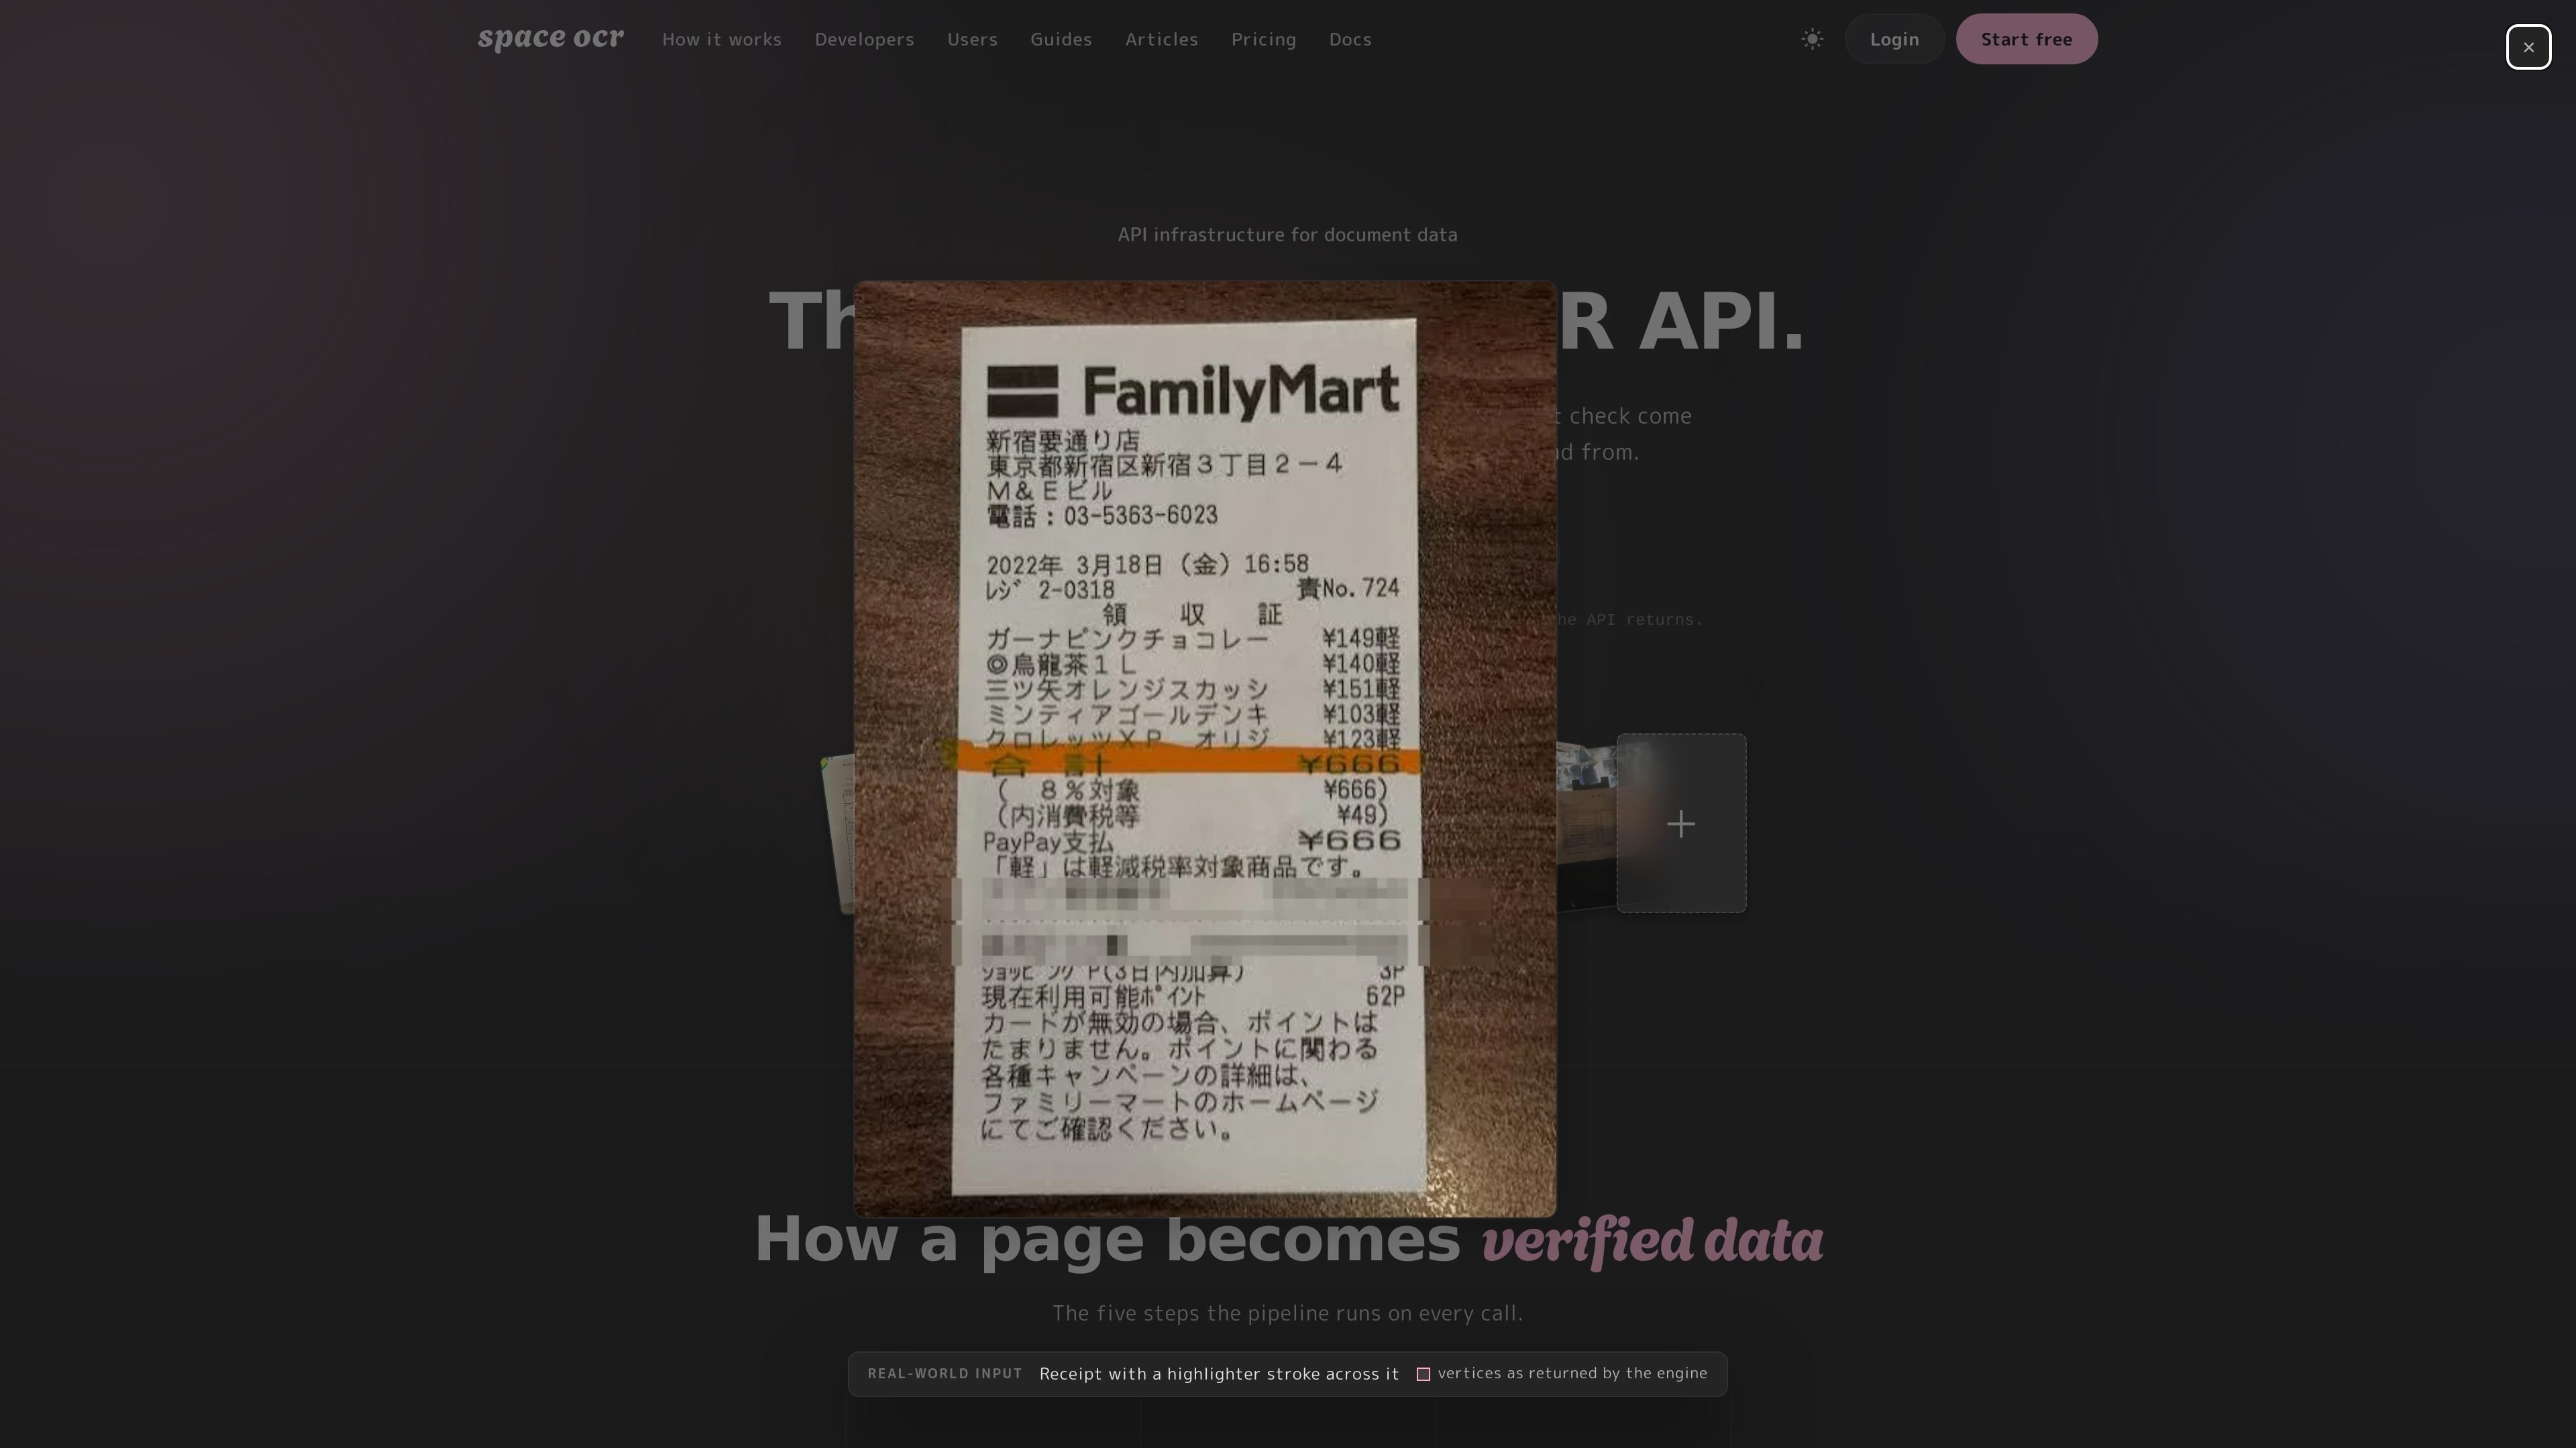The height and width of the screenshot is (1448, 2576).
Task: Click the Start free button
Action: point(2026,39)
